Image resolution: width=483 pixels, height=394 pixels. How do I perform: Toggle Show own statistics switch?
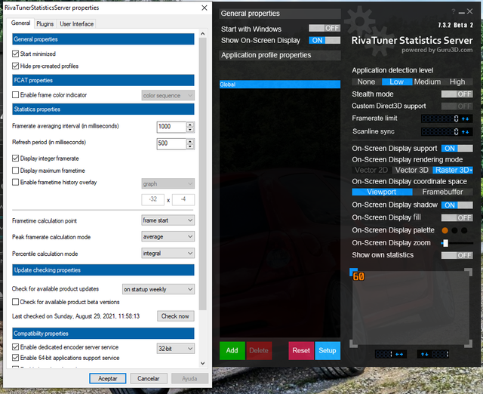point(457,255)
